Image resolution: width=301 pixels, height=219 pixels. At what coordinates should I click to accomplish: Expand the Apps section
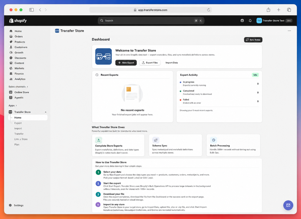(13, 106)
